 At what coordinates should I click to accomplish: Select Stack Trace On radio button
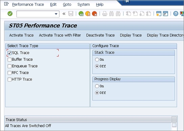click(x=97, y=60)
